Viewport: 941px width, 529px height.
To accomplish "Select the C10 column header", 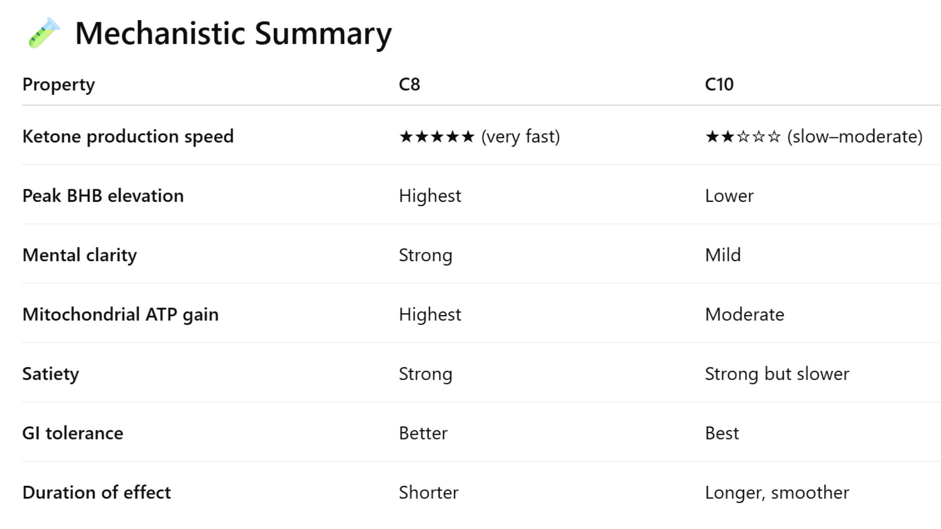I will pos(719,85).
